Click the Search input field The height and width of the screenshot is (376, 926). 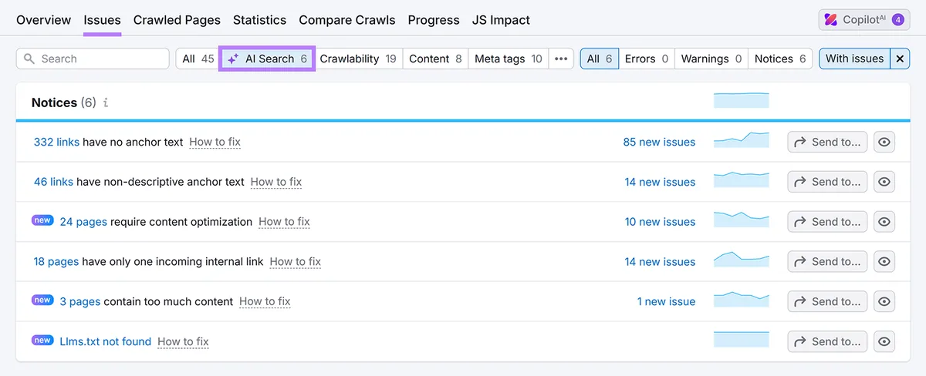click(93, 59)
